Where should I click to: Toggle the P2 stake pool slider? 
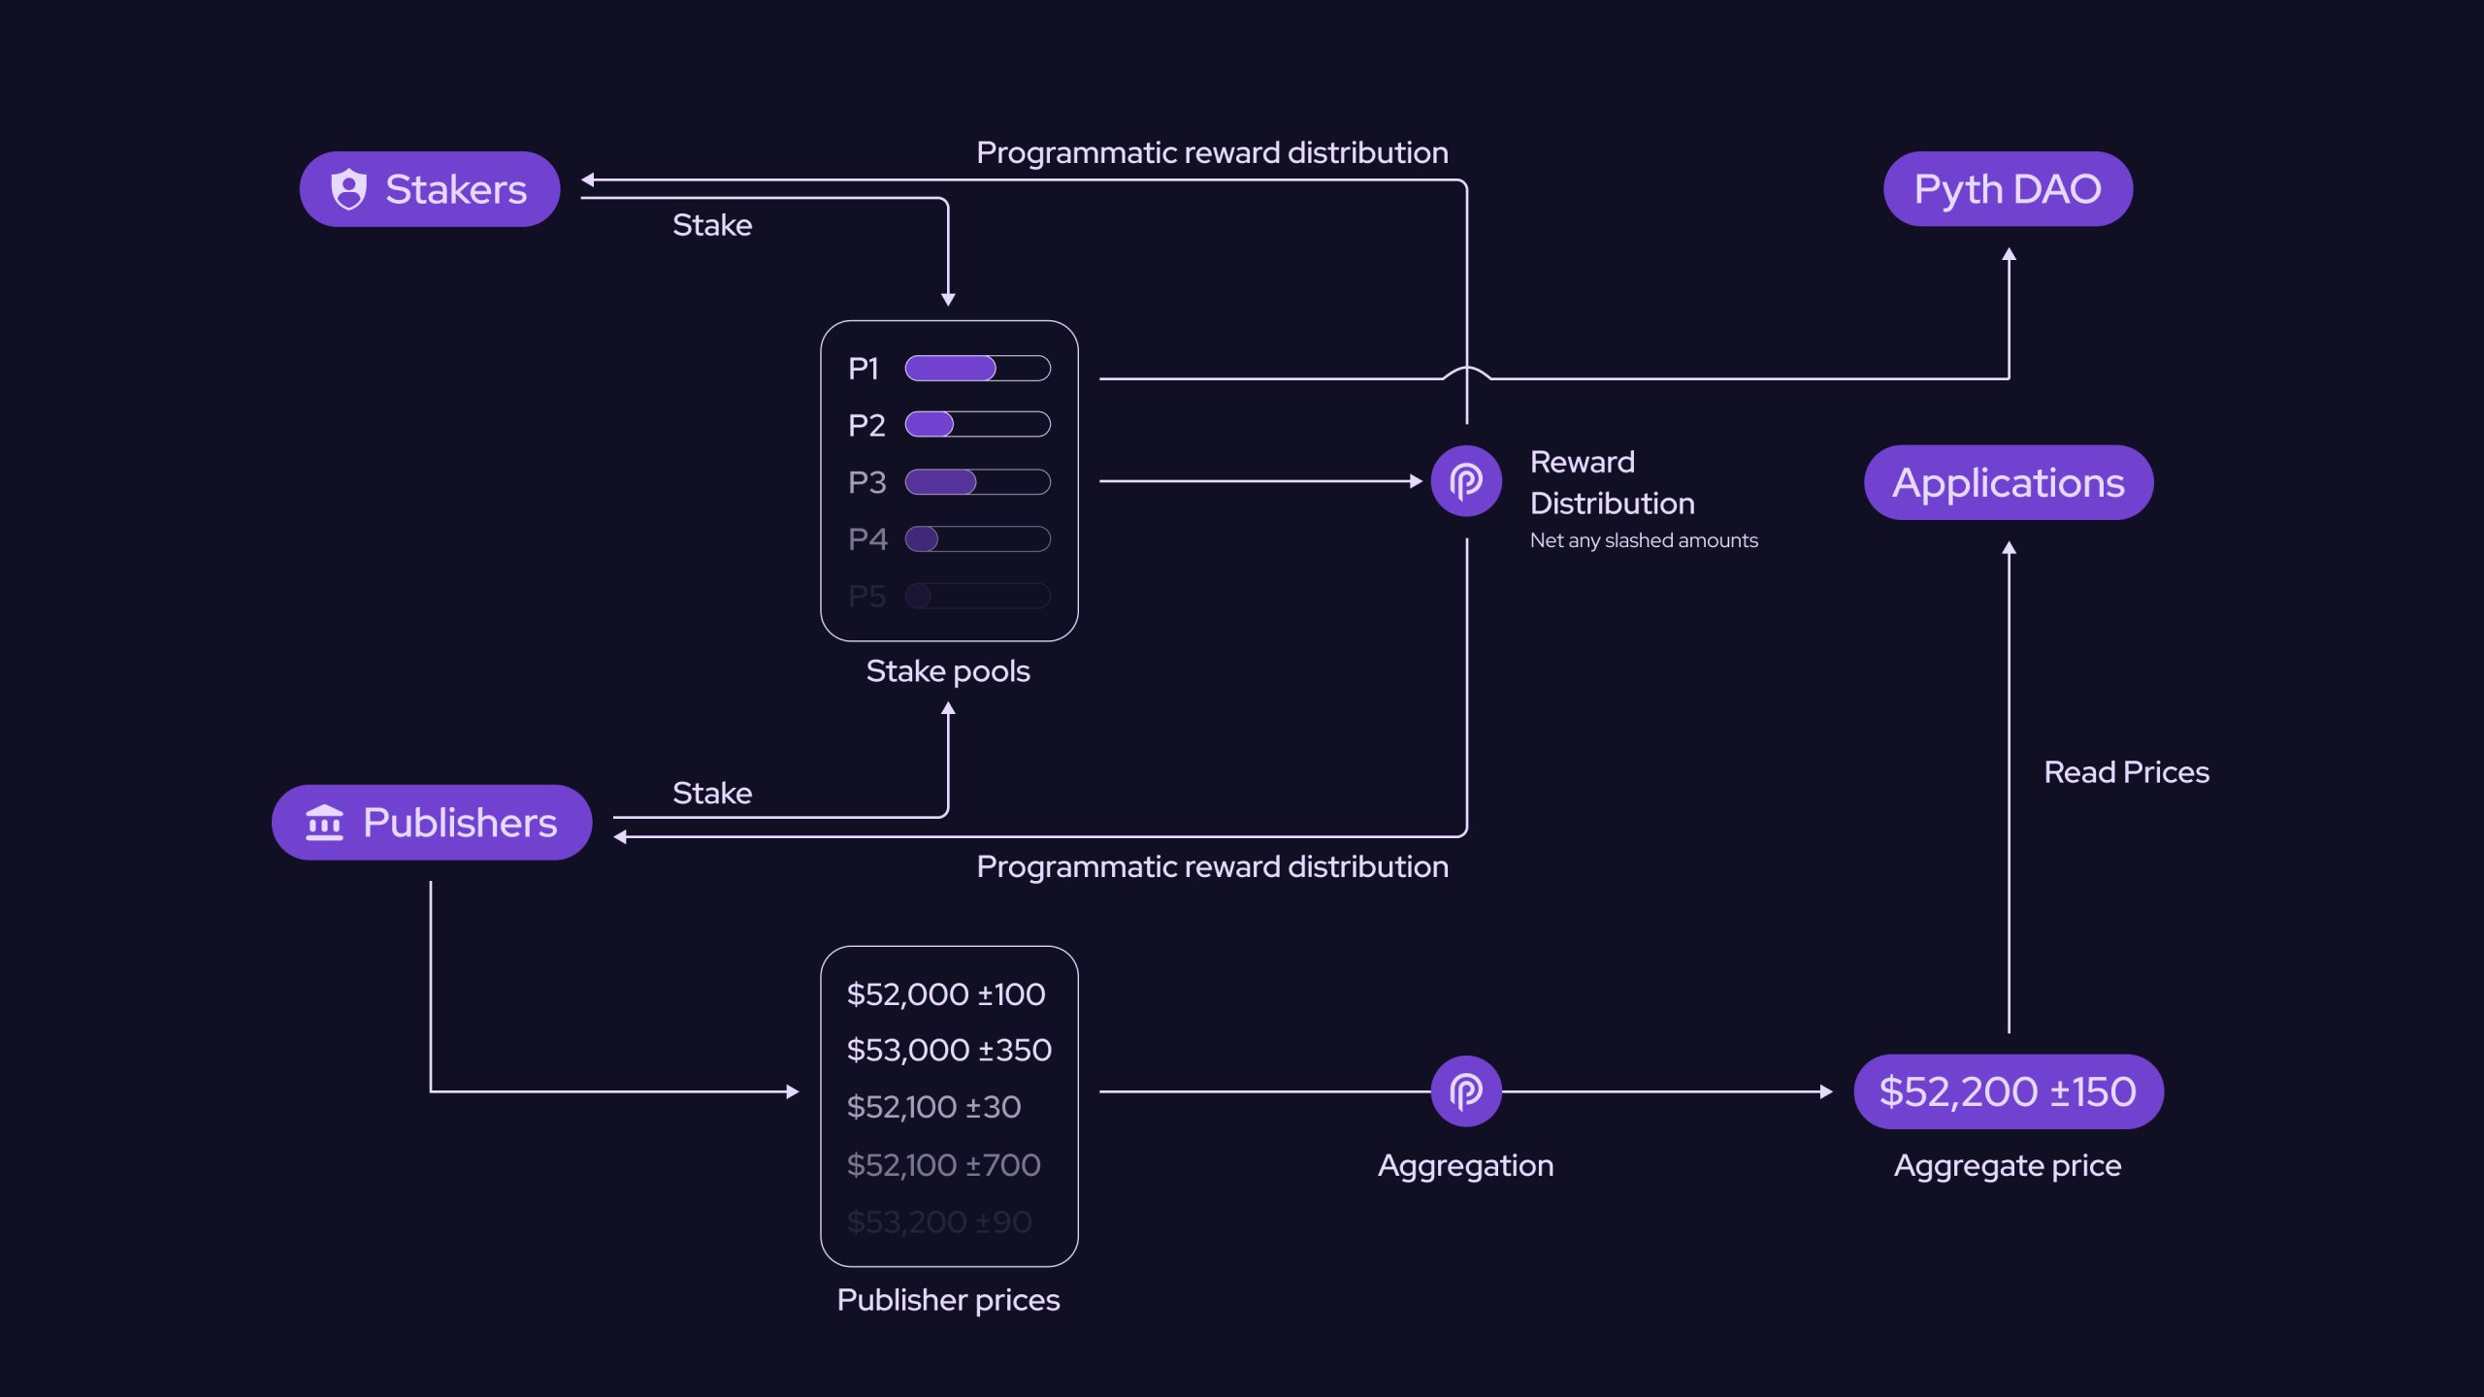coord(928,423)
